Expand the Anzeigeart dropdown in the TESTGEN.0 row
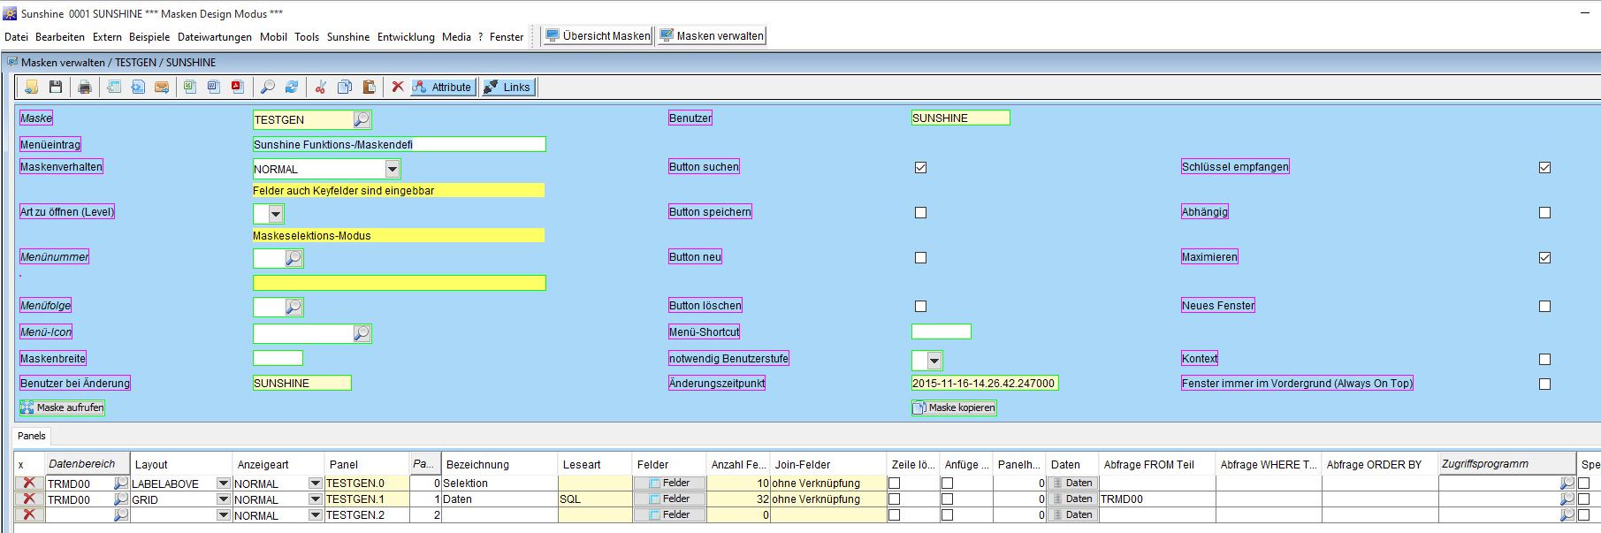Image resolution: width=1601 pixels, height=533 pixels. [316, 484]
